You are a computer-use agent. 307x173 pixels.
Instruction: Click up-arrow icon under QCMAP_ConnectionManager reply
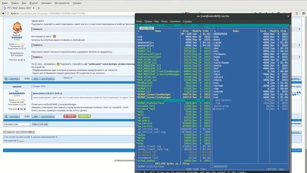(6, 116)
